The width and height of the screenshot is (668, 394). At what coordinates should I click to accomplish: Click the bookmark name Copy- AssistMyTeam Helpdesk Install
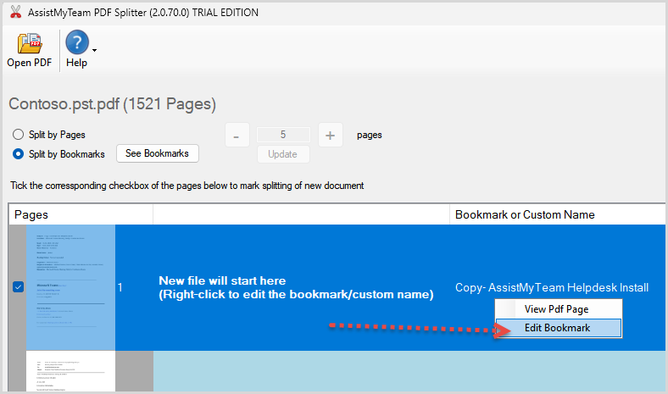click(551, 287)
